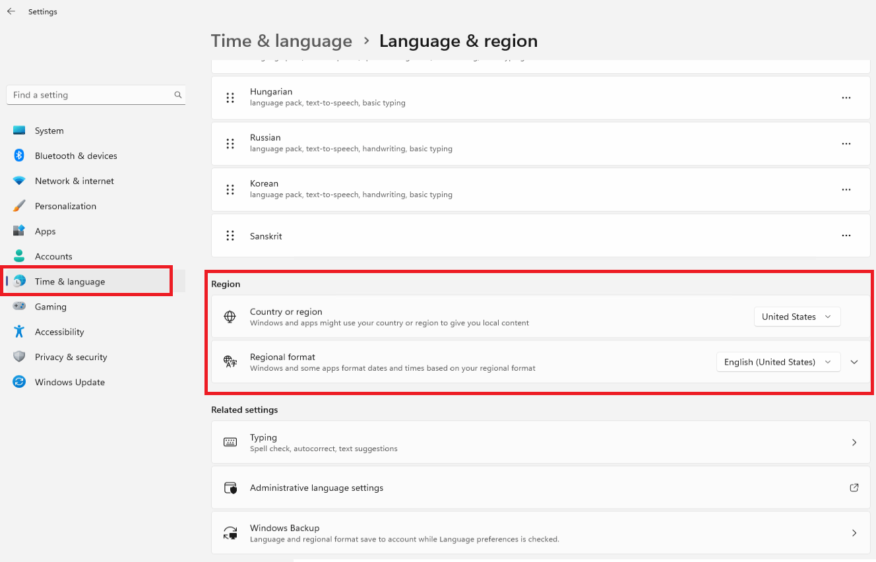
Task: Open Network & internet settings
Action: (74, 181)
